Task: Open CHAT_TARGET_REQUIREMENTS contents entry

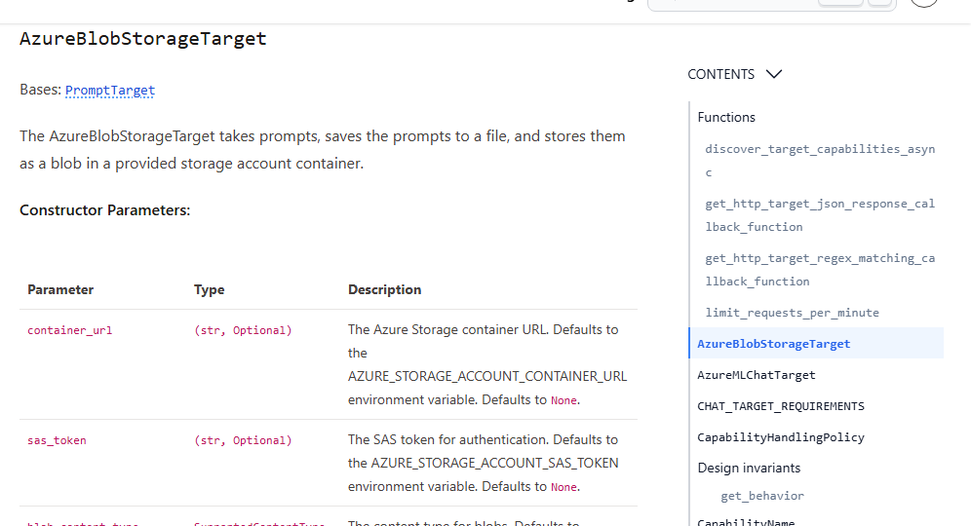Action: coord(780,406)
